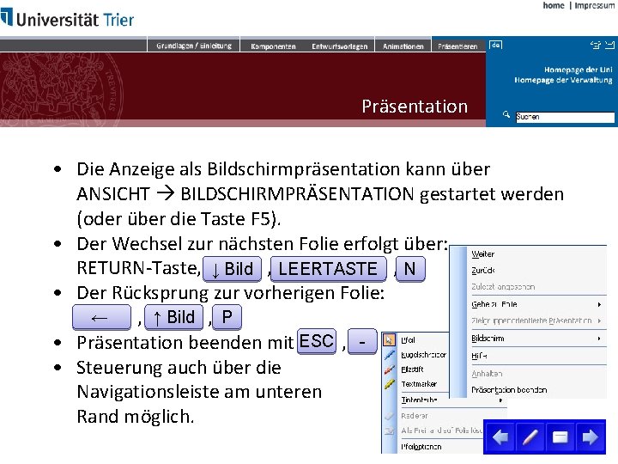Select the blue ballpoint pen icon
This screenshot has height=464, width=618.
(390, 355)
